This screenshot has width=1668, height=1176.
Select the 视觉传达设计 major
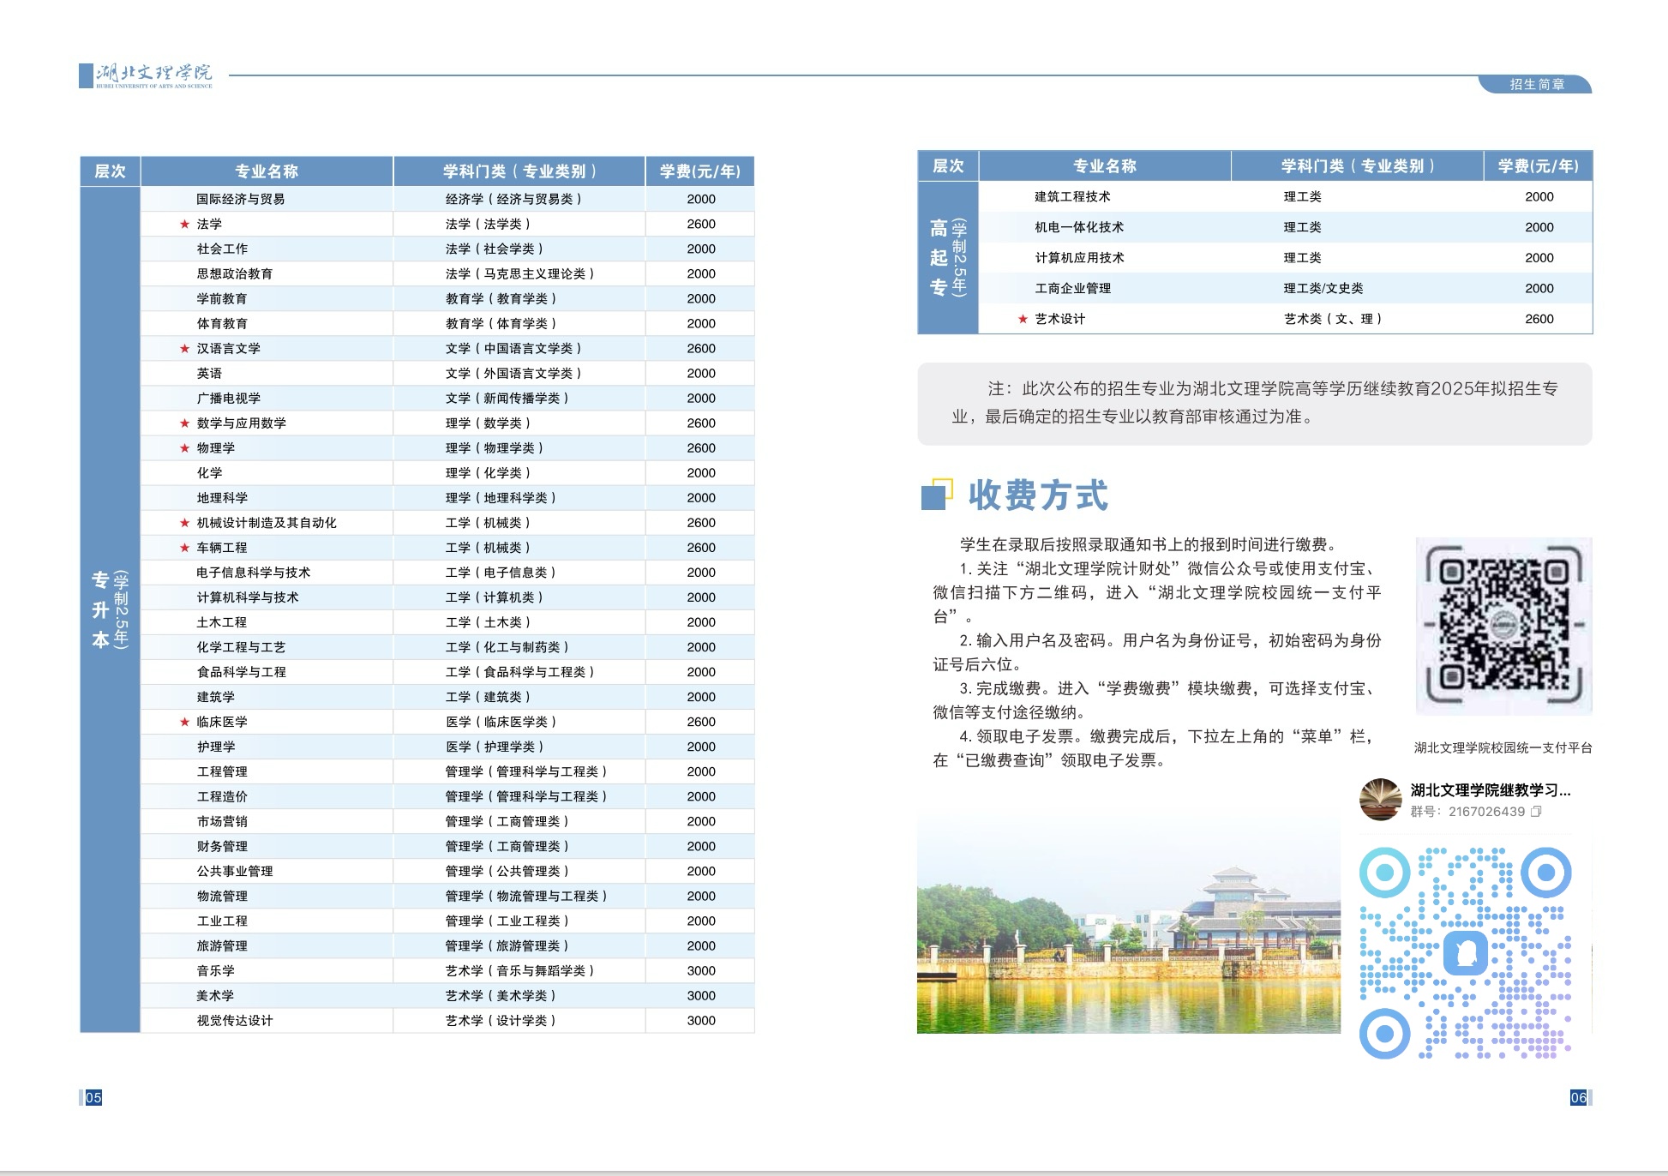[235, 1020]
